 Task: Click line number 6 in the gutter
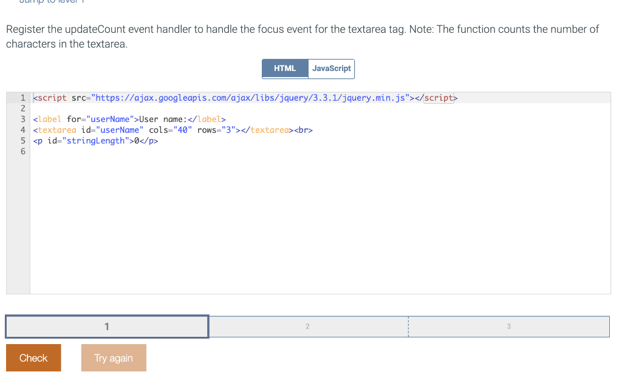coord(22,151)
